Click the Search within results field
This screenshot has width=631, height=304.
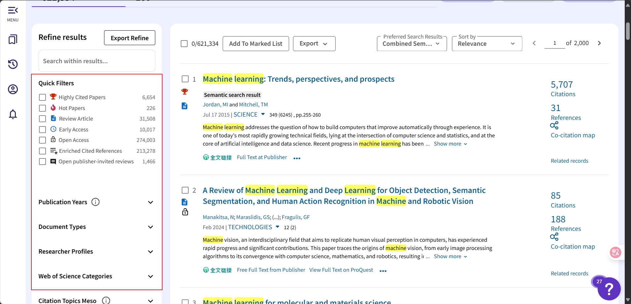coord(96,61)
